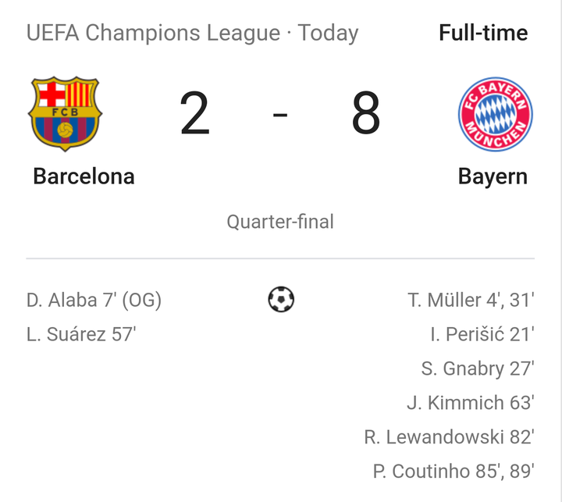
Task: Click P. Coutinho 85', 89' entry
Action: (454, 472)
